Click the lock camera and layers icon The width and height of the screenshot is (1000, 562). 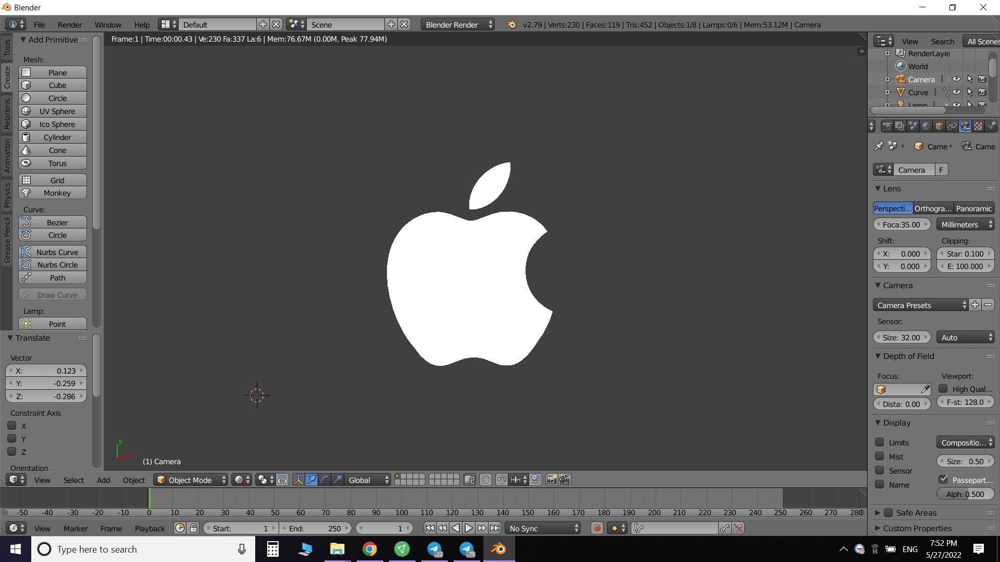coord(469,480)
